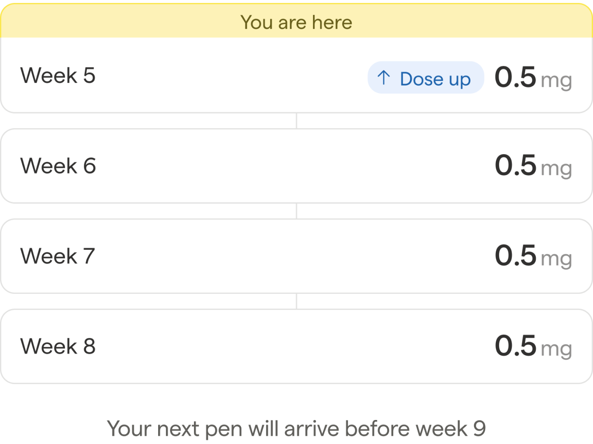The height and width of the screenshot is (444, 593).
Task: Tap the 0.5 dose number for Week 7
Action: (x=515, y=255)
